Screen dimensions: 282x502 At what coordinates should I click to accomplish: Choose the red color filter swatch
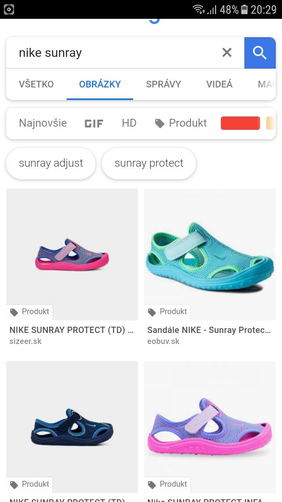(240, 123)
